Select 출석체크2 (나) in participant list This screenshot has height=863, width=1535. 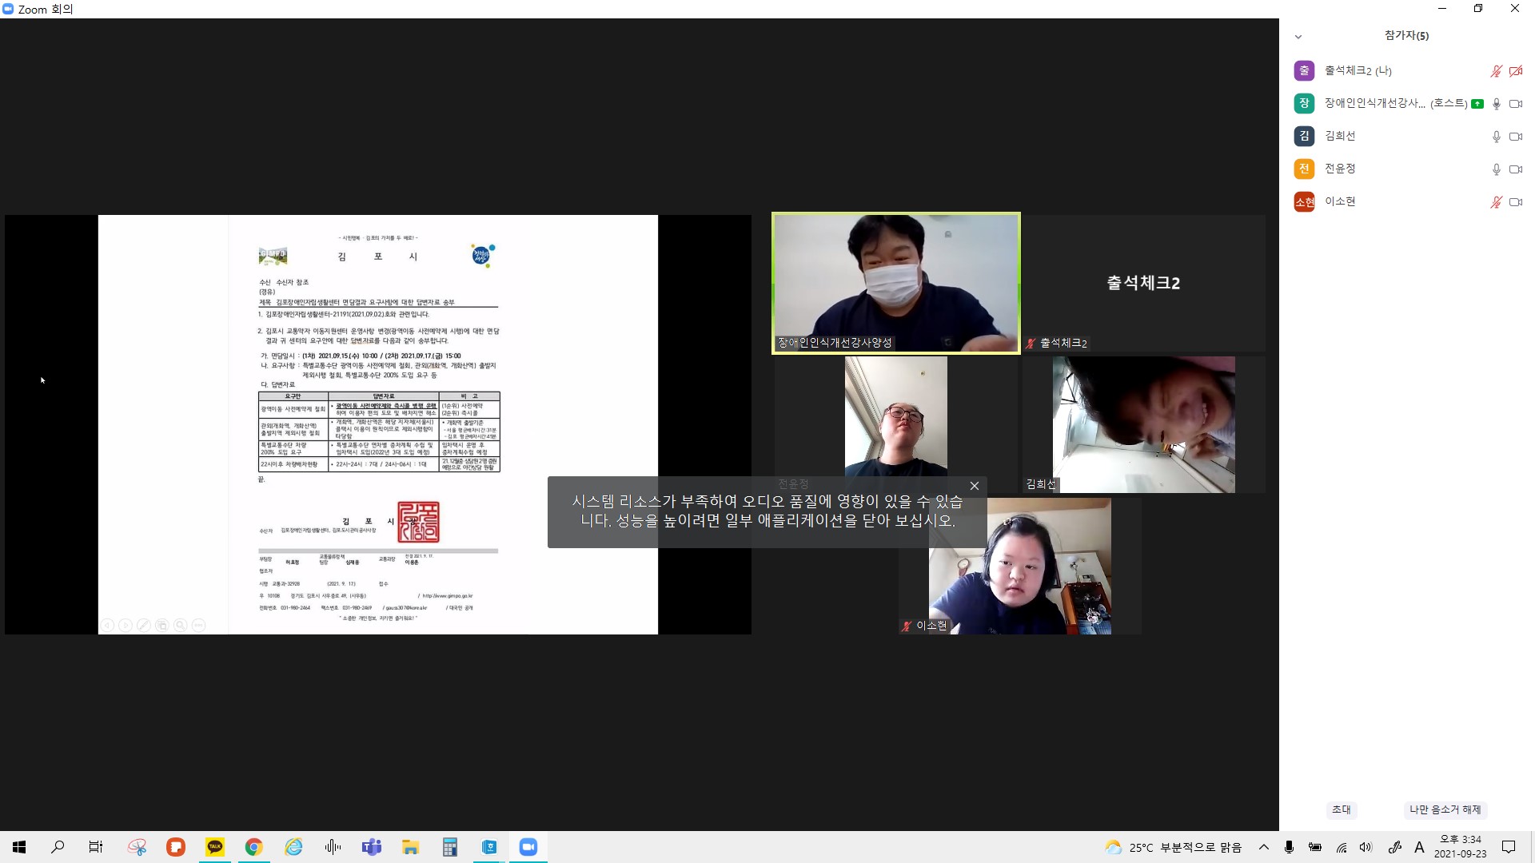click(x=1407, y=71)
